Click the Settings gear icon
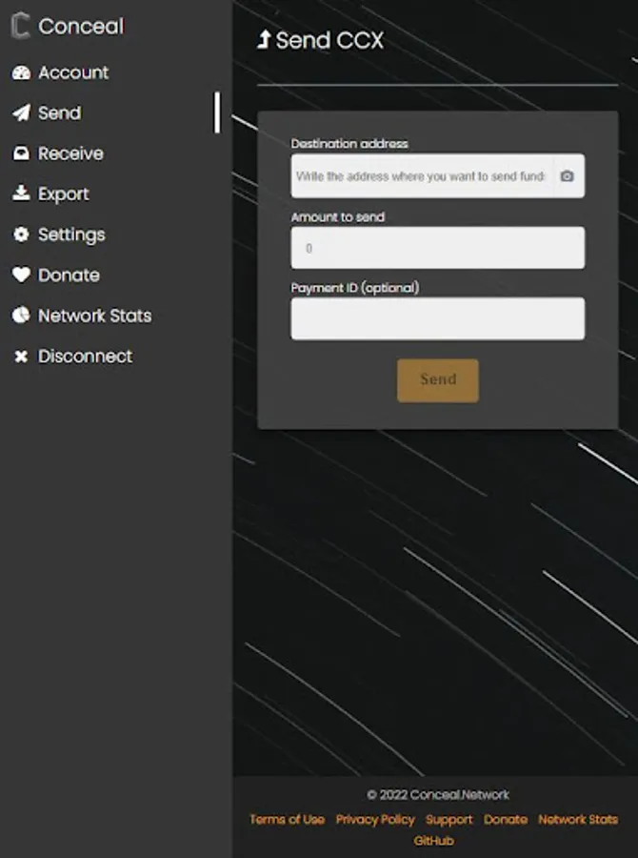 21,235
